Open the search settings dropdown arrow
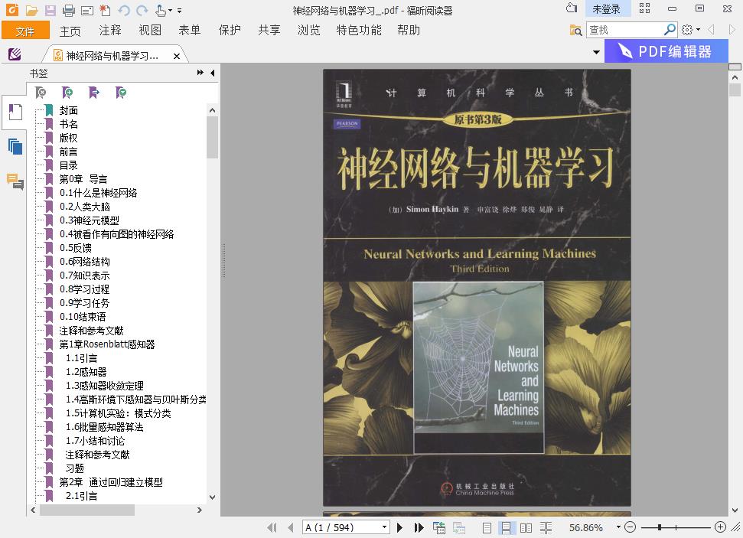The width and height of the screenshot is (743, 538). point(698,30)
